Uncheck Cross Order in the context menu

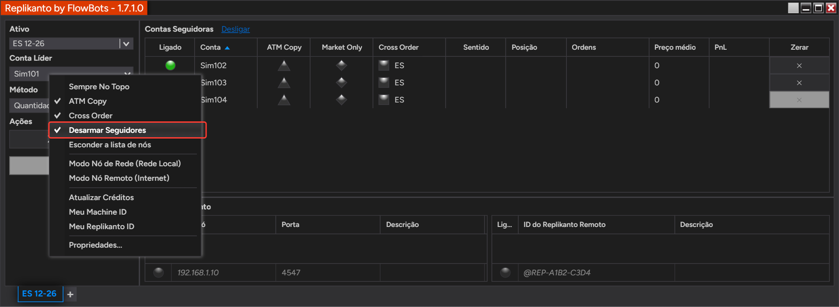(126, 116)
